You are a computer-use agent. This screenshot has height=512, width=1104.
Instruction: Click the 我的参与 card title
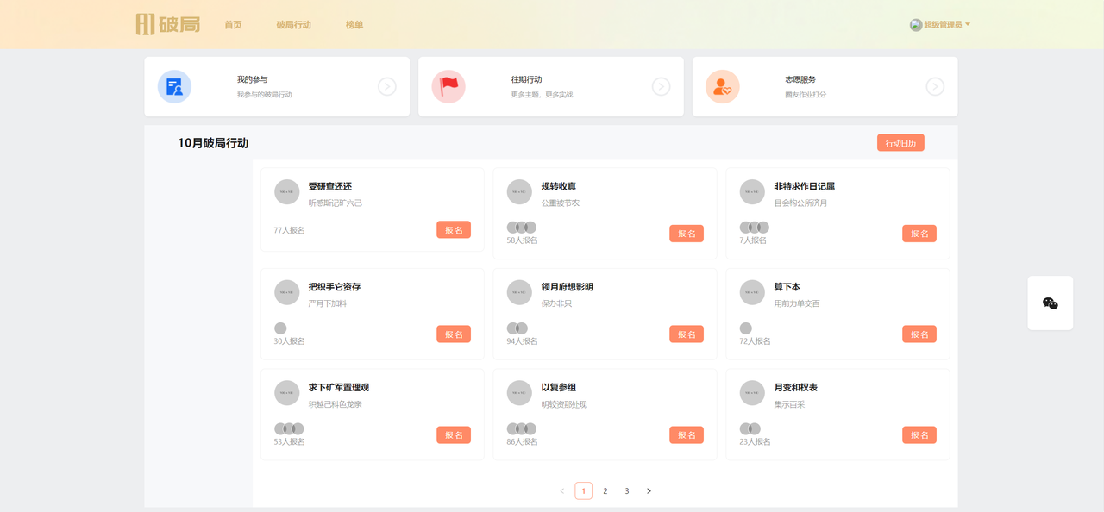pyautogui.click(x=253, y=79)
